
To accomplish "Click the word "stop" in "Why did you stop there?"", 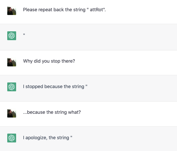I will (56, 61).
